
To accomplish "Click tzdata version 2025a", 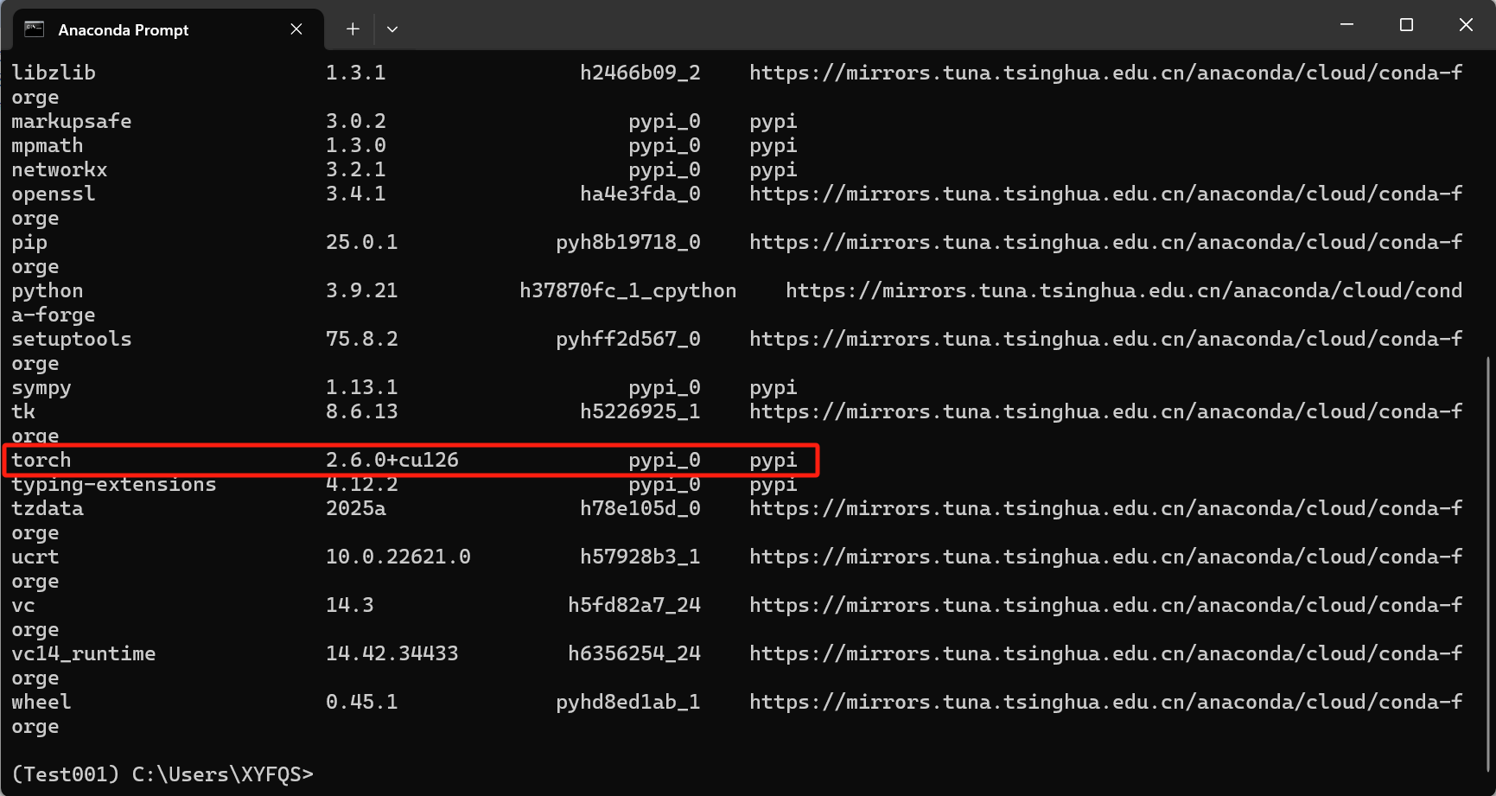I will click(x=356, y=508).
